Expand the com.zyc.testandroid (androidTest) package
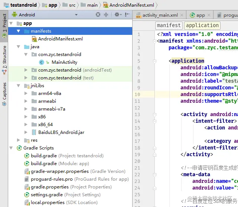 point(26,70)
